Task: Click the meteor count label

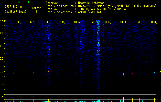Action: coord(36,8)
